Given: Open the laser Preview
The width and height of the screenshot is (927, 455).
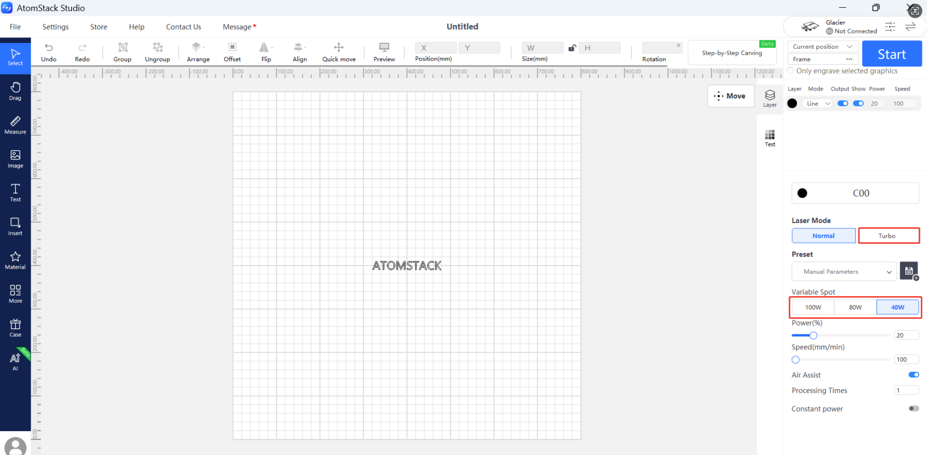Looking at the screenshot, I should coord(384,52).
